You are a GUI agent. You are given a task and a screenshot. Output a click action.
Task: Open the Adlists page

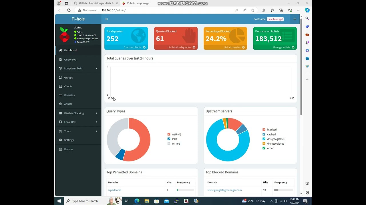click(x=78, y=104)
